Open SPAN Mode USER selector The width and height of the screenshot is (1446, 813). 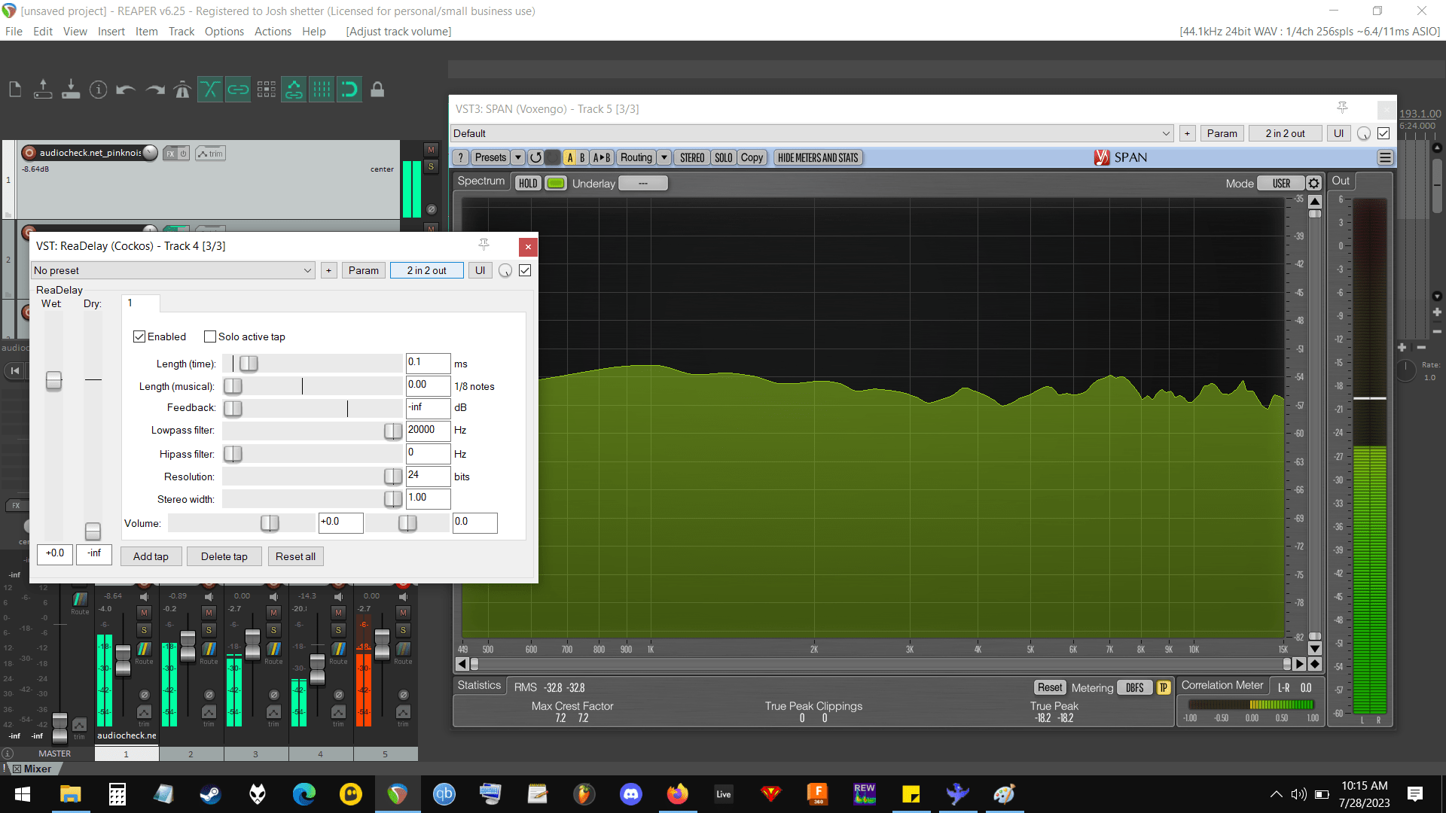[1281, 184]
